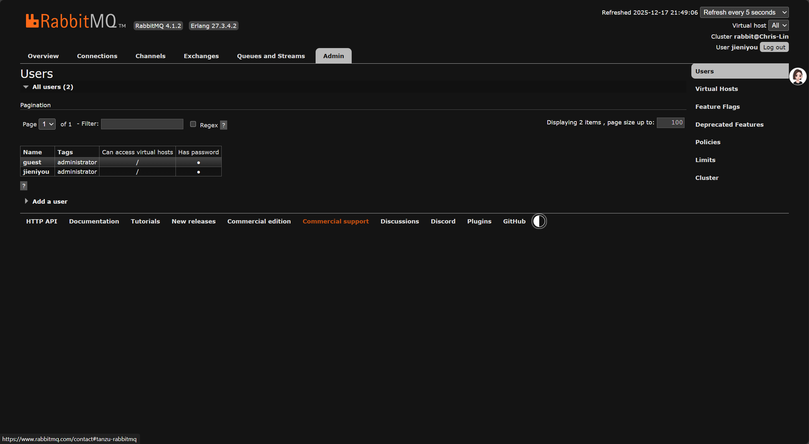
Task: Open the Page number dropdown
Action: pyautogui.click(x=47, y=124)
